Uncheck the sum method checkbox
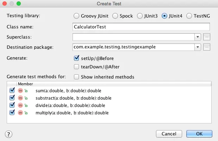The height and width of the screenshot is (141, 218). tap(12, 91)
